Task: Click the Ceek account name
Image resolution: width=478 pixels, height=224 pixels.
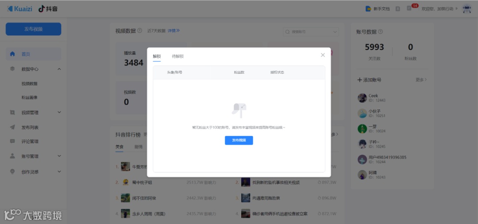Action: click(x=373, y=95)
